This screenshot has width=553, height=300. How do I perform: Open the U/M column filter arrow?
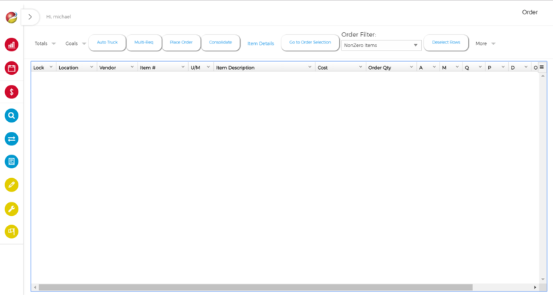click(208, 67)
